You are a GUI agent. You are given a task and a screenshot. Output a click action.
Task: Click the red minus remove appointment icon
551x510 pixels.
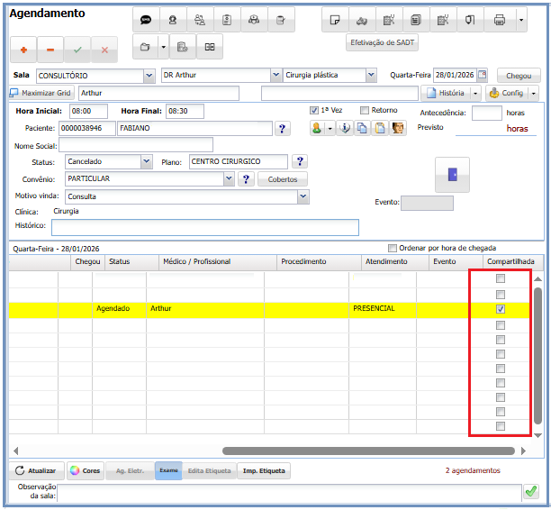tap(50, 50)
